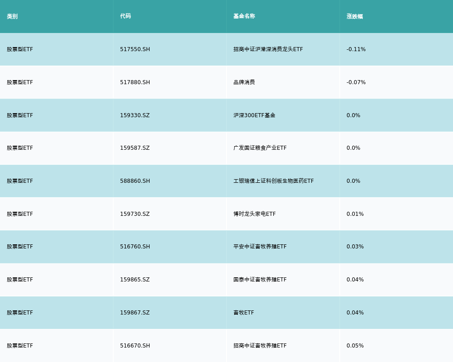Click the -0.11% change value

[356, 49]
